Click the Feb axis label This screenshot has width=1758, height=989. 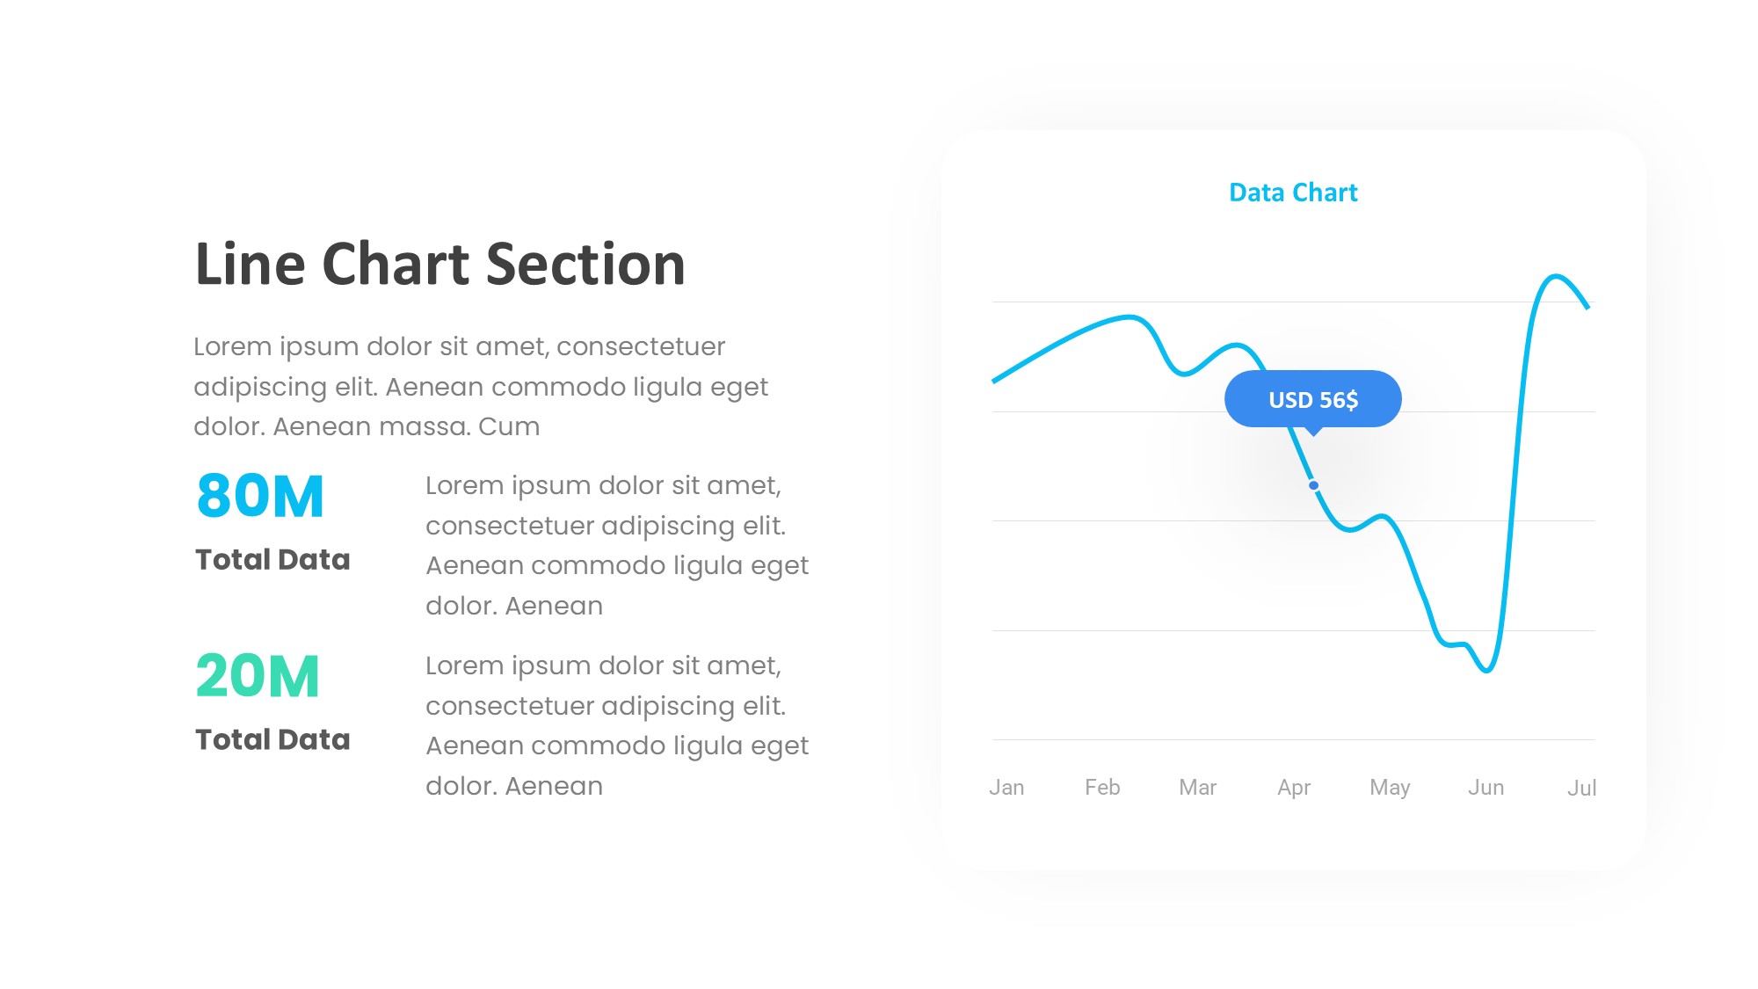[x=1102, y=788]
